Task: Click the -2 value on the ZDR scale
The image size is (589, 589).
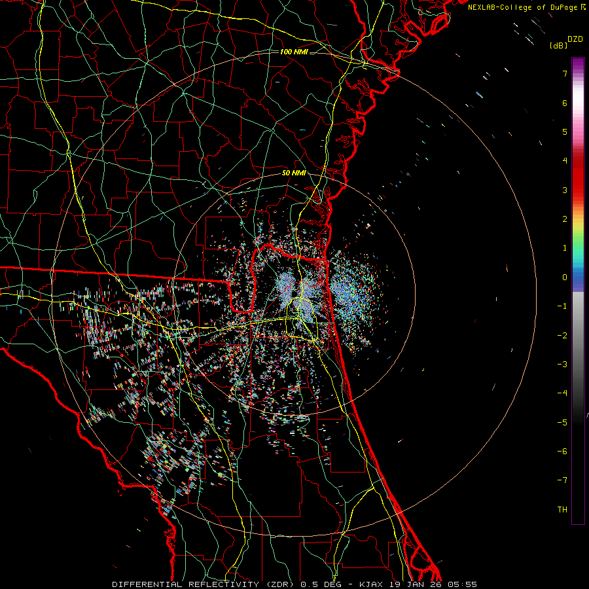Action: (x=562, y=336)
